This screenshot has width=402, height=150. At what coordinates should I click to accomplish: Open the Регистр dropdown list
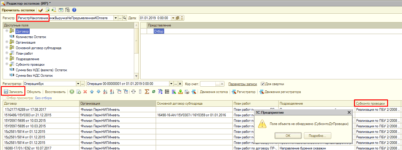116,18
